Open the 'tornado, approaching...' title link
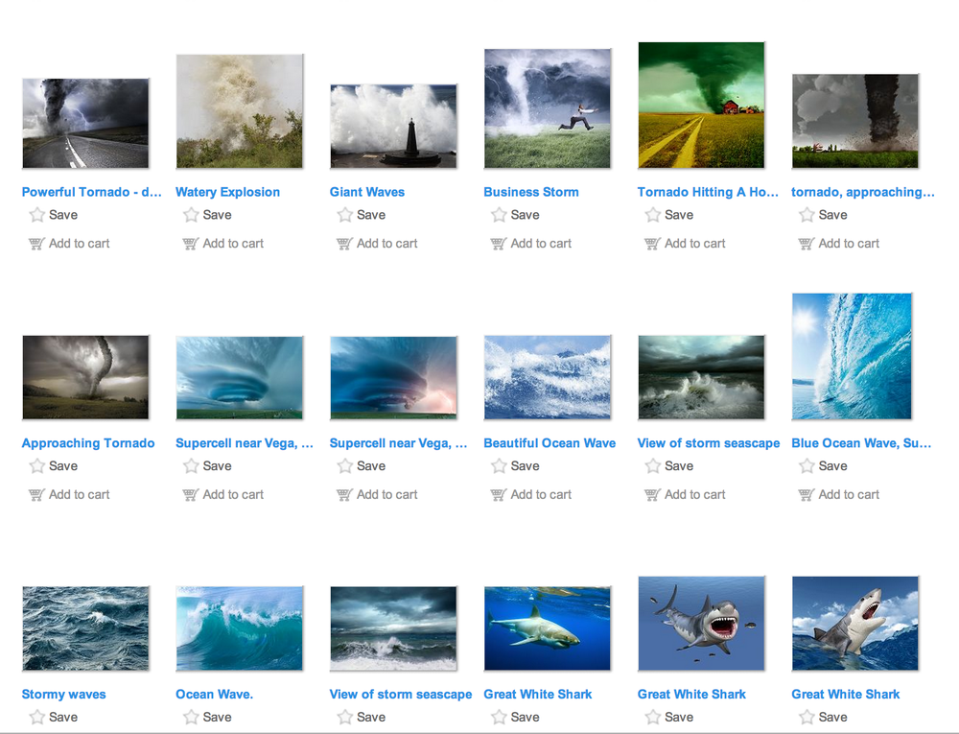 (x=863, y=192)
